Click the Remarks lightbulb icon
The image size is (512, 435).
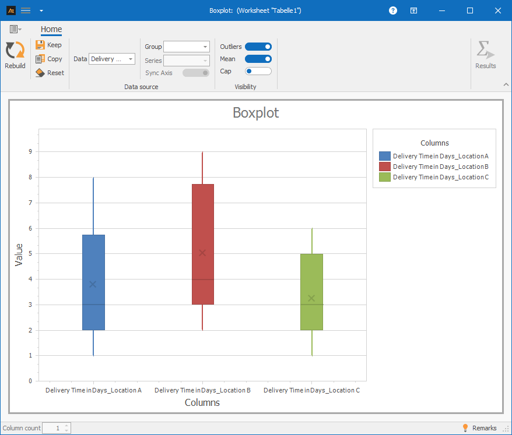pyautogui.click(x=465, y=428)
